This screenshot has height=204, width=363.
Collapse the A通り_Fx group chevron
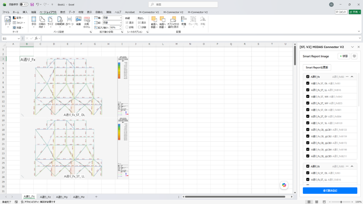[x=352, y=77]
